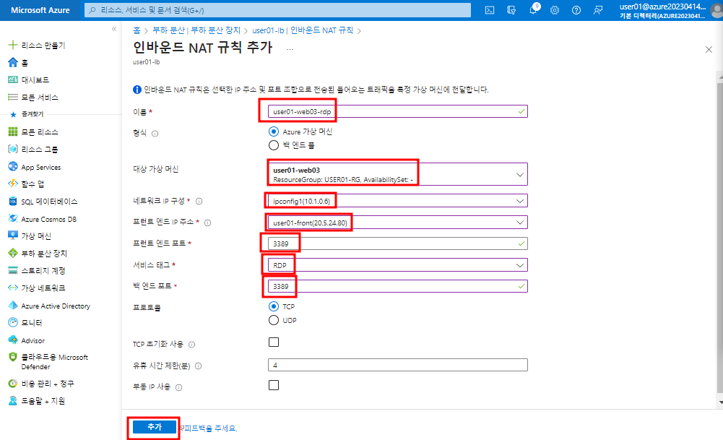Screen dimensions: 723x440
Task: Click the 유휴 시간 제한(분) input field
Action: 397,365
